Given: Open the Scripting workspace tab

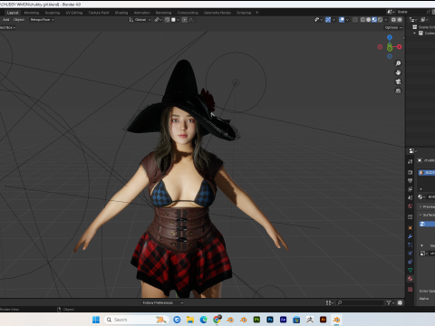Looking at the screenshot, I should click(244, 13).
